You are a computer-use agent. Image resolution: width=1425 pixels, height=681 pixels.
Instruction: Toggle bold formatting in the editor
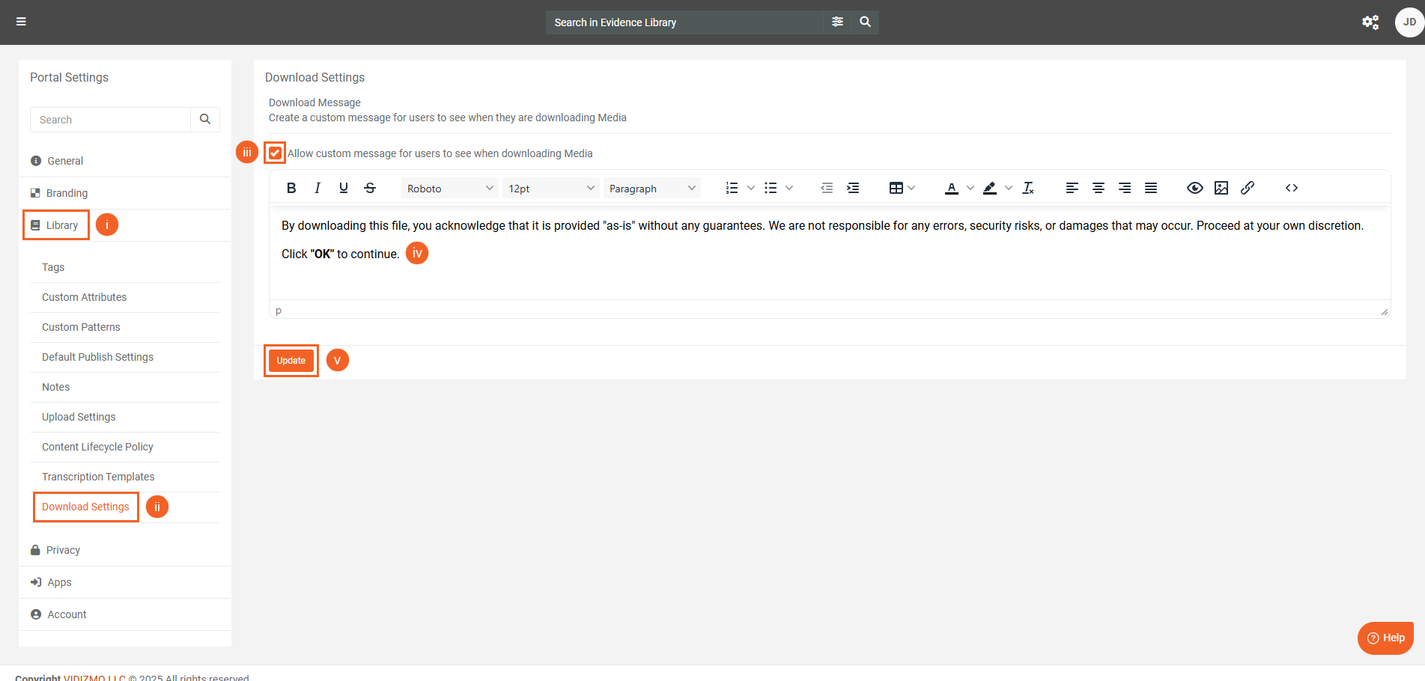(x=291, y=188)
